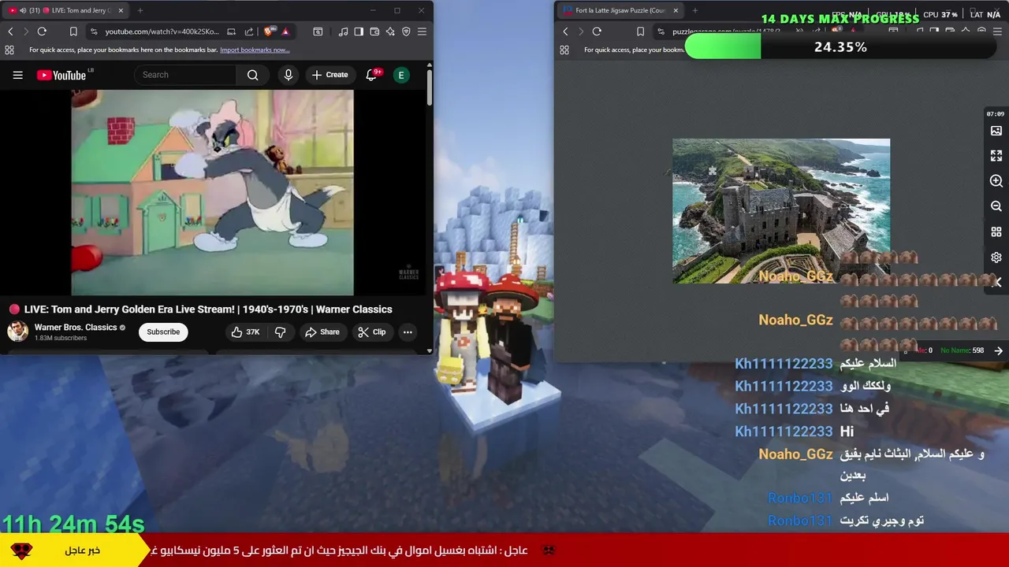
Task: Bookmark the puzzle page
Action: [640, 31]
